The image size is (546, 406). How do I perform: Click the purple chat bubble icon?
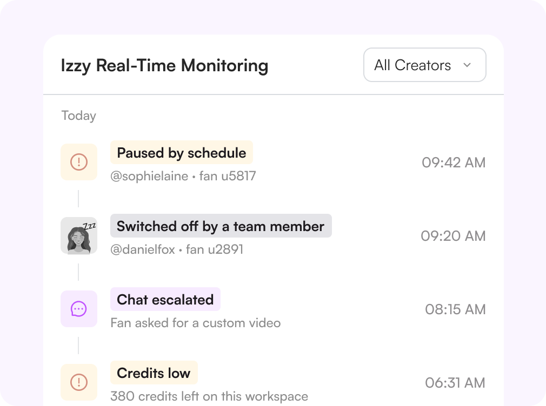79,309
